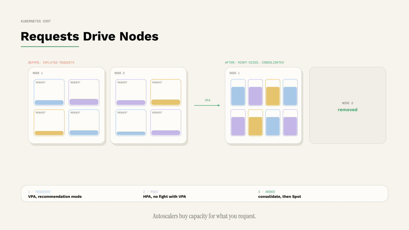
Task: Select the '1 · REQUESTS' step label
Action: 39,192
